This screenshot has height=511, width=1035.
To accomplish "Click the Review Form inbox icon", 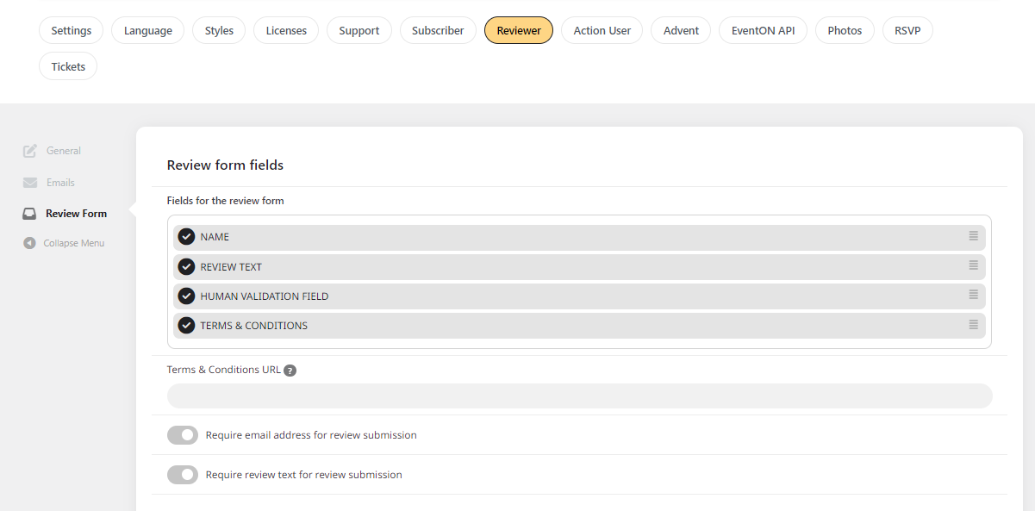I will (x=29, y=214).
